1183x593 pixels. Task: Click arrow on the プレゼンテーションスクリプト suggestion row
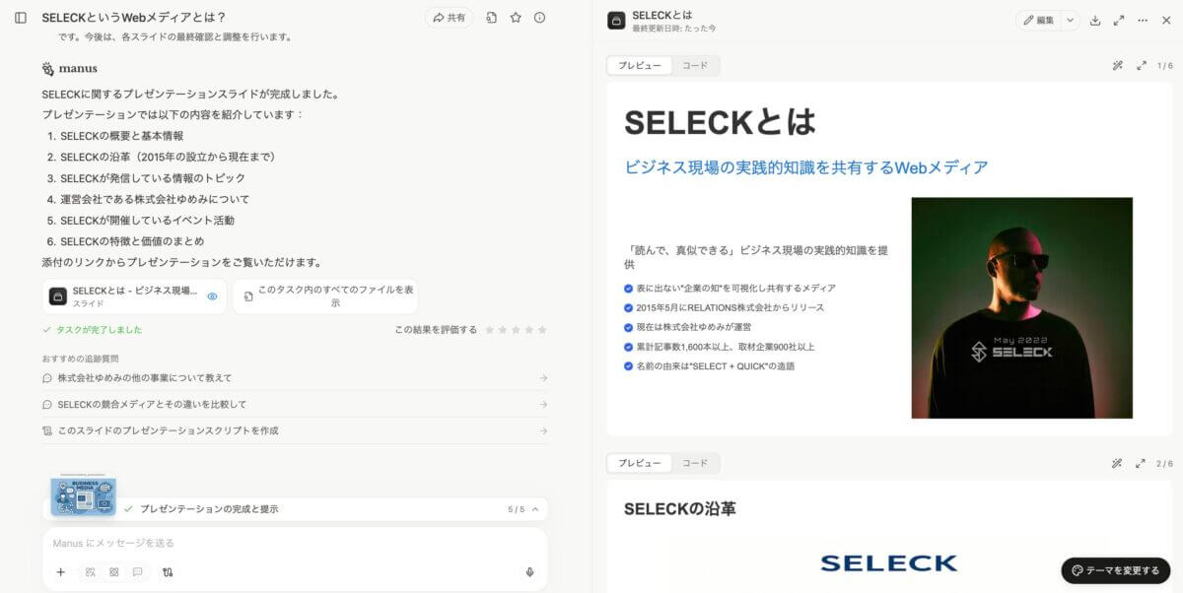click(x=543, y=431)
